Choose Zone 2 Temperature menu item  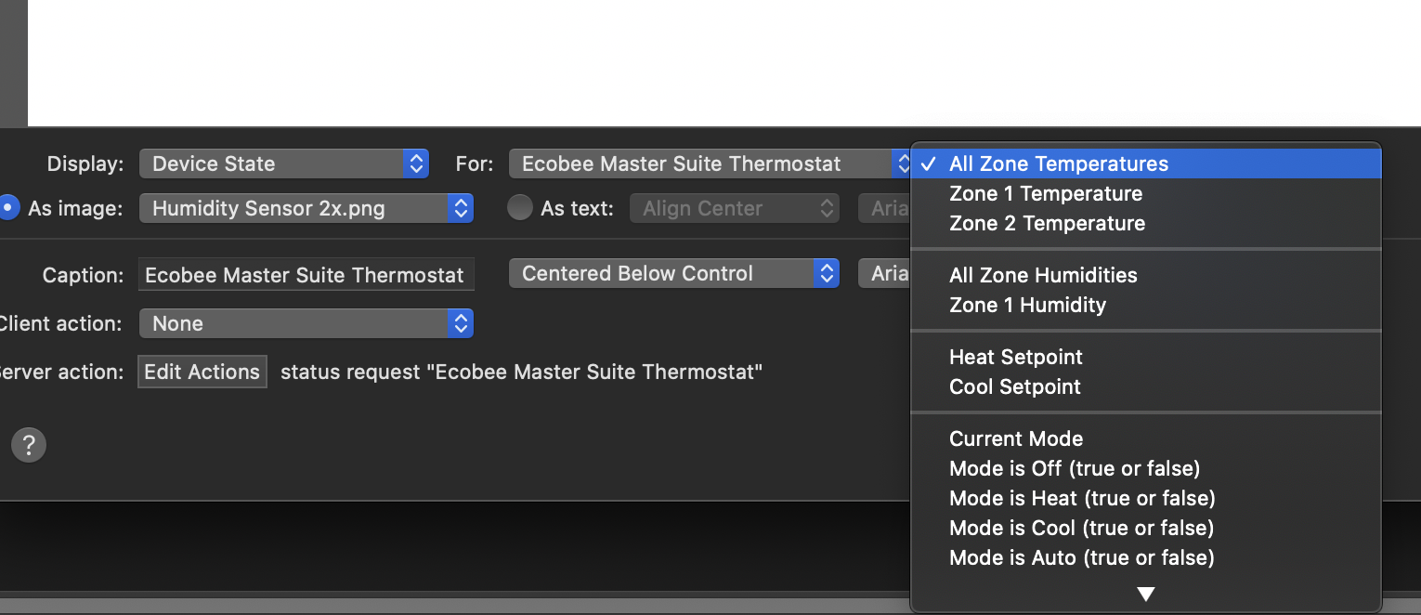(x=1146, y=223)
